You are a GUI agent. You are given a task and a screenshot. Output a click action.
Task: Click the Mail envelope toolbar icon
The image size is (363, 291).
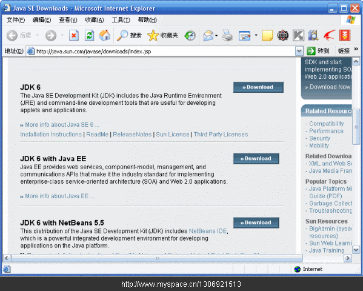(x=208, y=35)
